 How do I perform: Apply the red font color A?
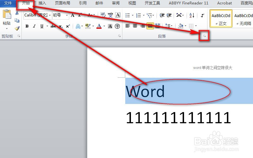click(99, 26)
